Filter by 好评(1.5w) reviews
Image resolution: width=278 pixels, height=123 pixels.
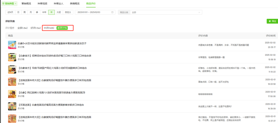pyautogui.click(x=36, y=28)
